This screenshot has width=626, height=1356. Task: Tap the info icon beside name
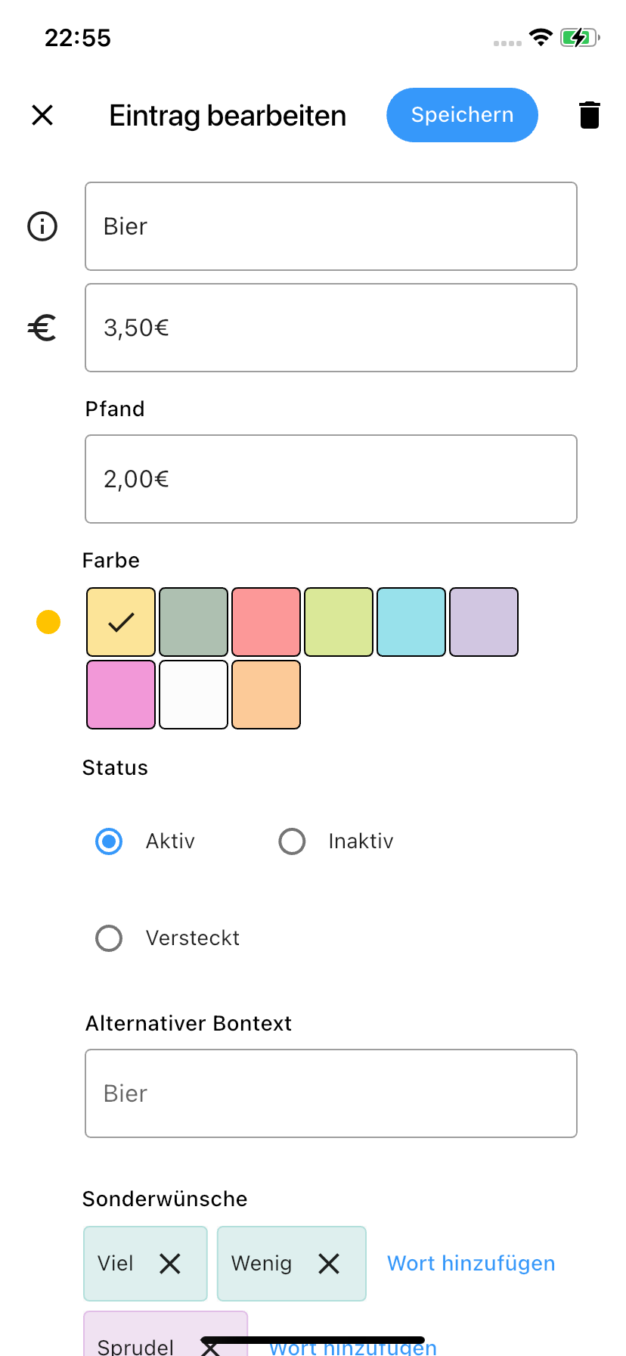coord(42,226)
